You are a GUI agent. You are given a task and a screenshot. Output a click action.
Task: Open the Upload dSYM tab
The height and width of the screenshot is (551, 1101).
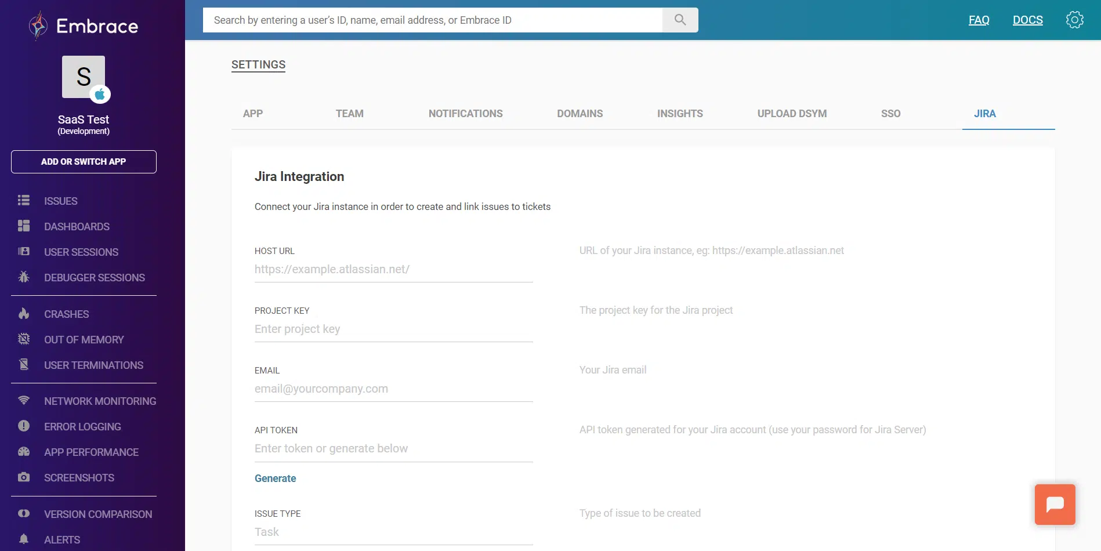pos(792,114)
